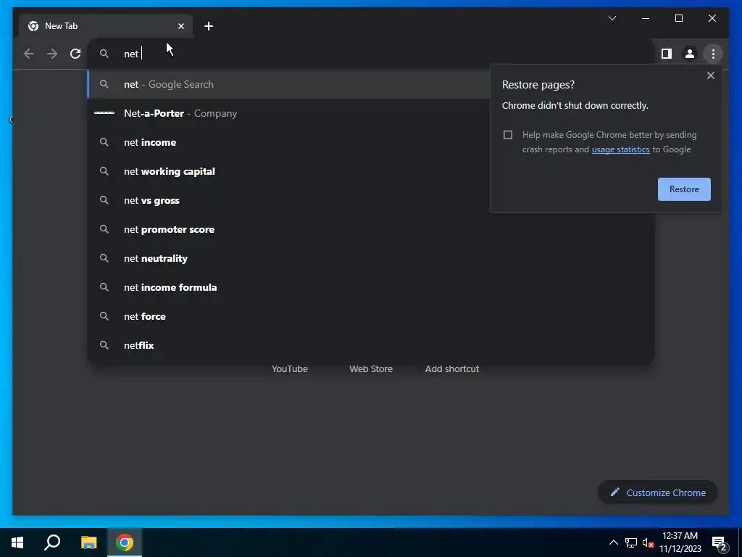Open the usage statistics link
This screenshot has height=557, width=742.
(620, 149)
